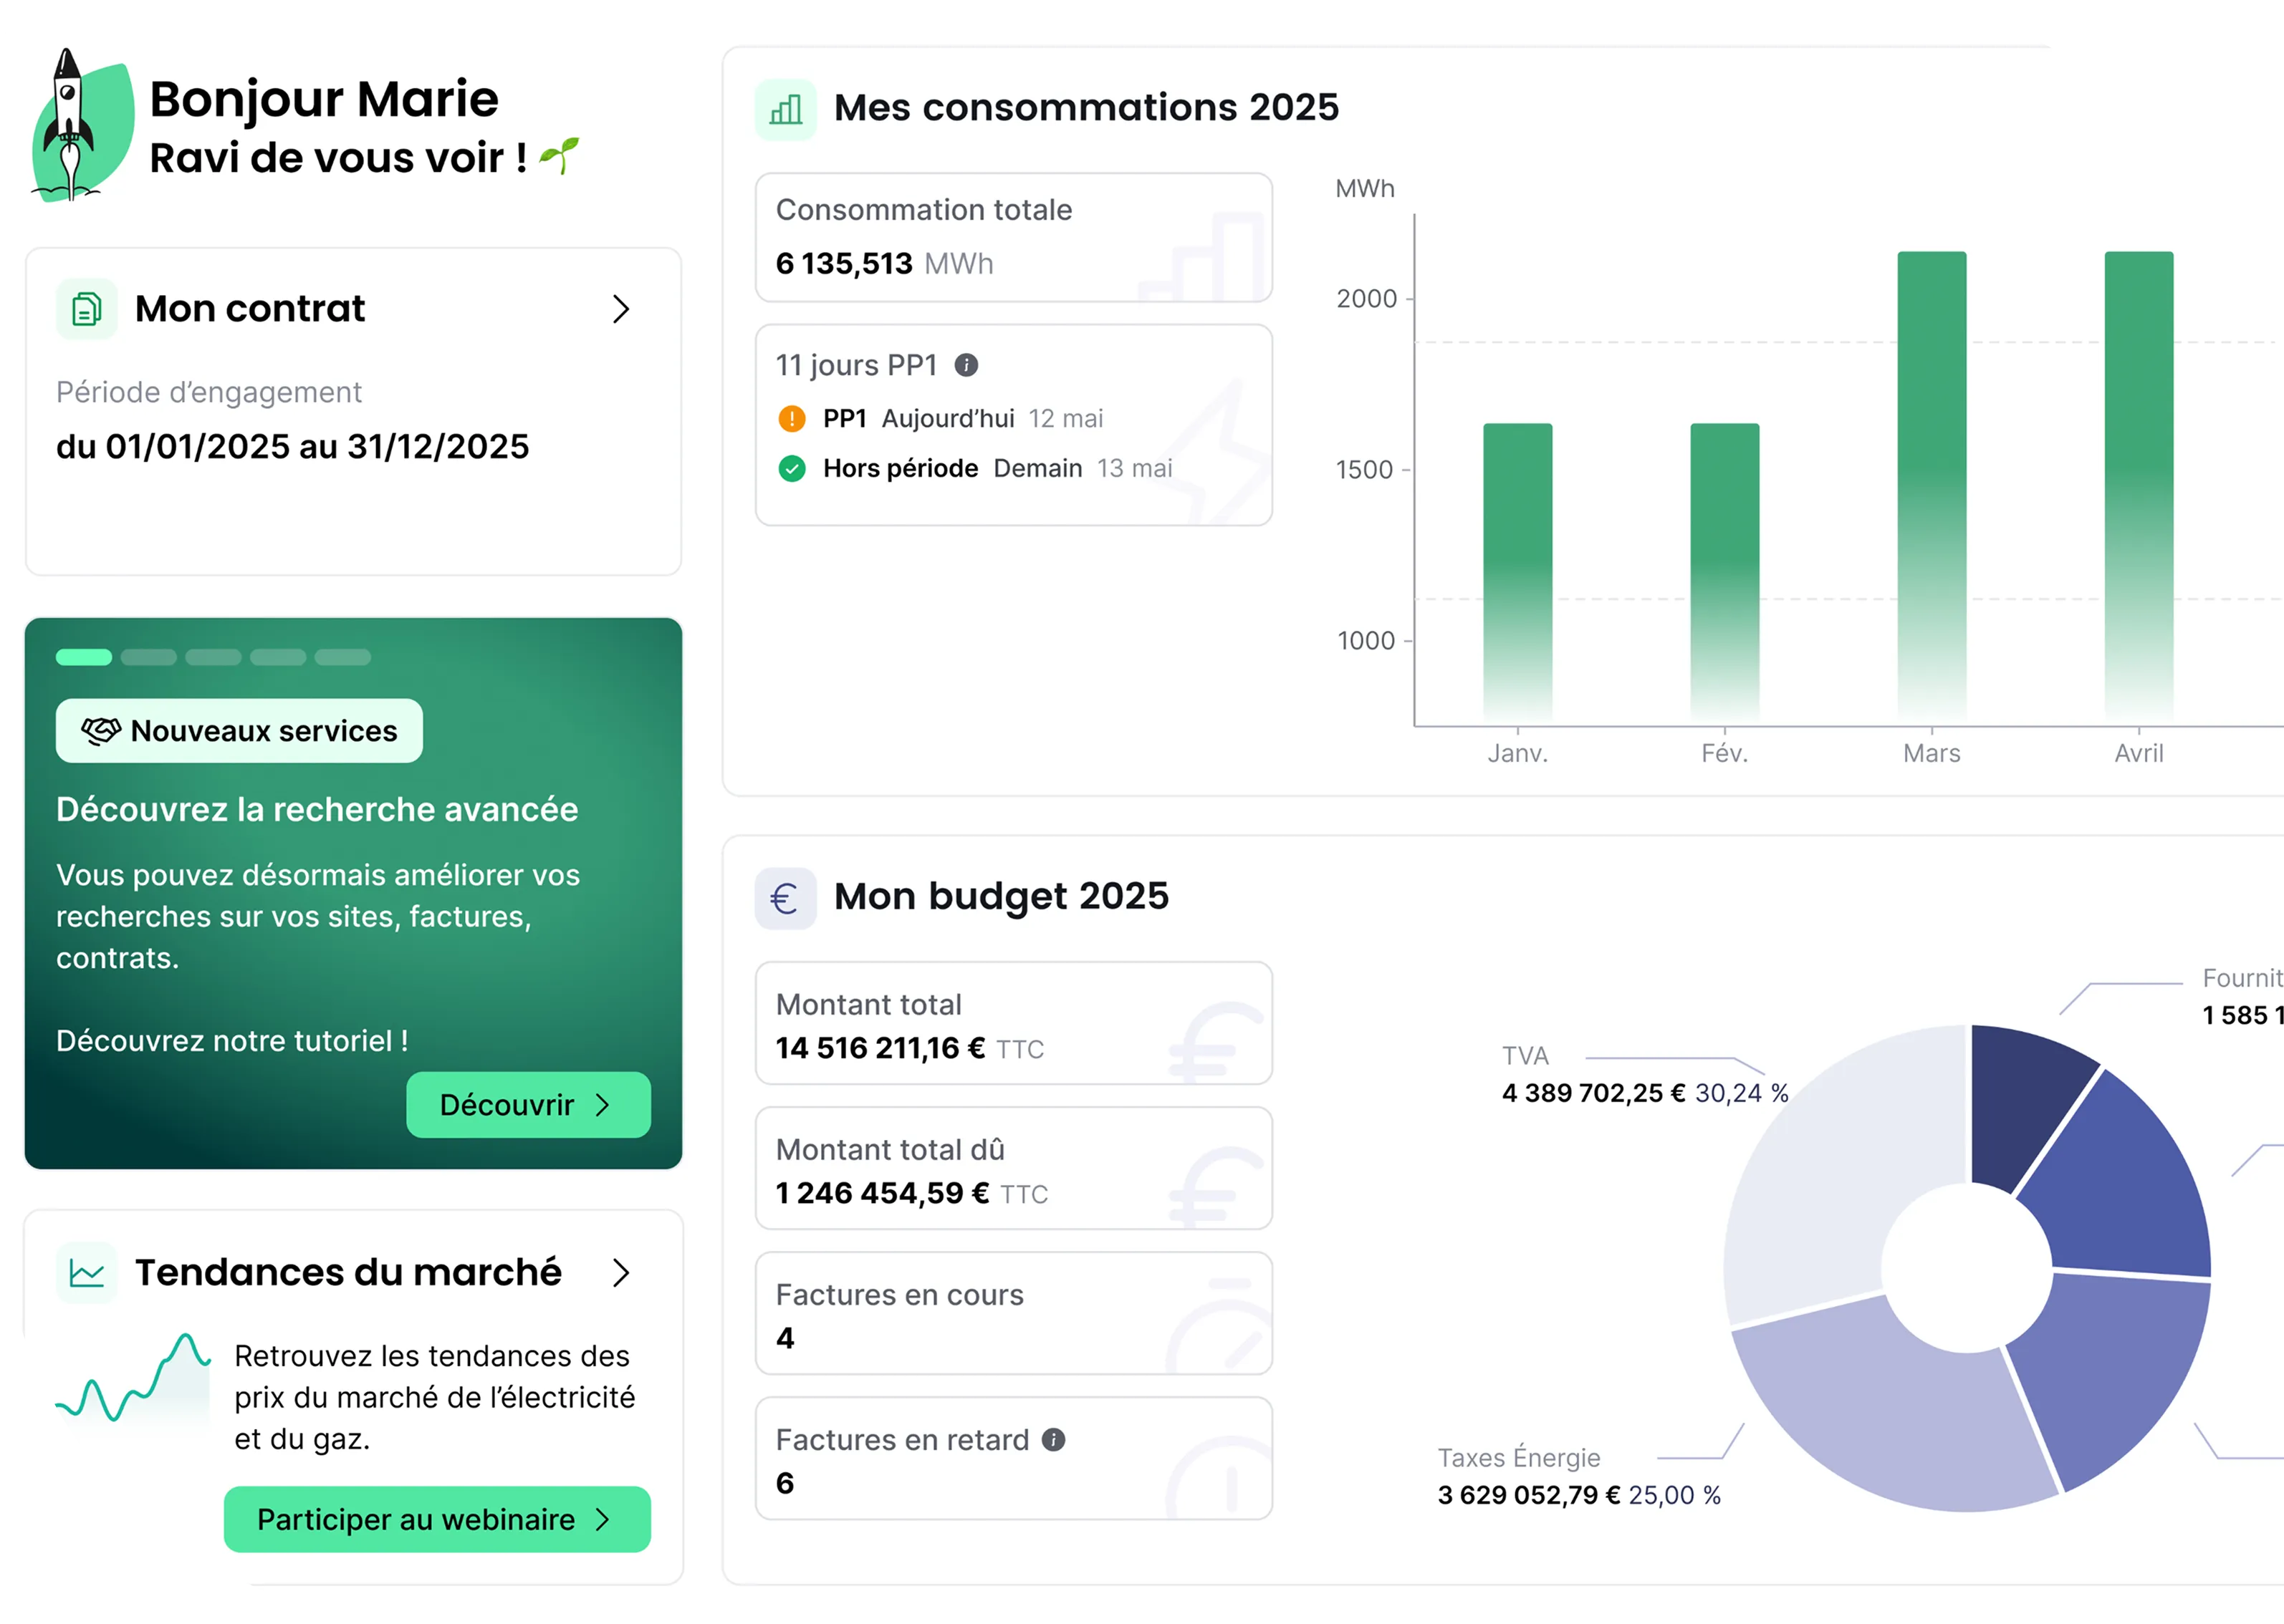Select the second carousel indicator in the banner

[x=148, y=657]
